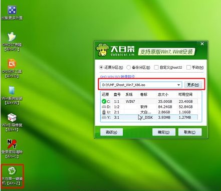The image size is (221, 191).
Task: Click the 1.16GB free space cell
Action: (184, 112)
